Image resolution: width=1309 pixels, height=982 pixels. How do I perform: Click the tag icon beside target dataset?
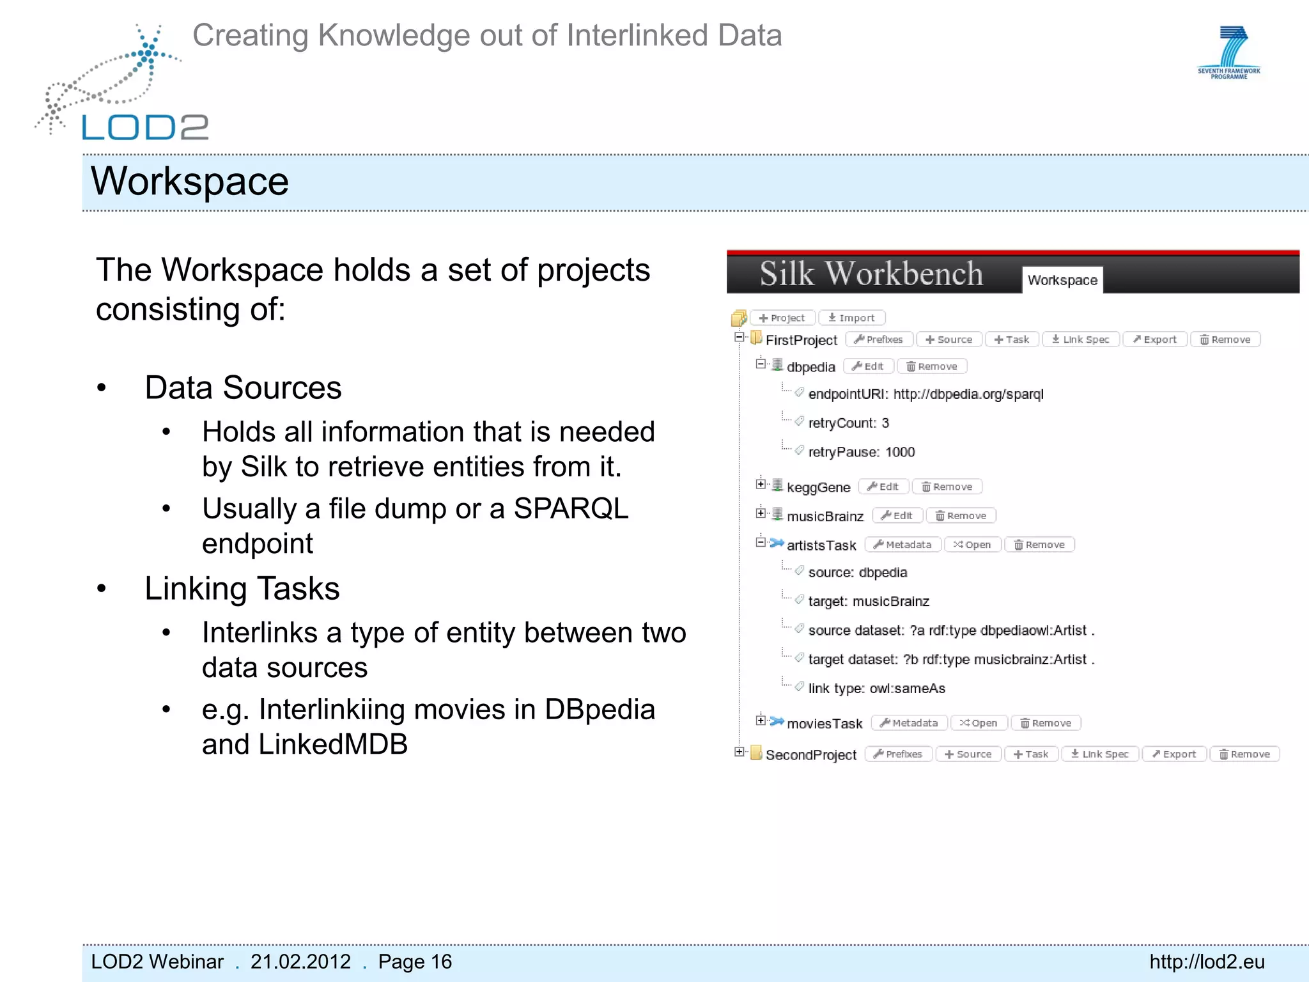tap(799, 658)
